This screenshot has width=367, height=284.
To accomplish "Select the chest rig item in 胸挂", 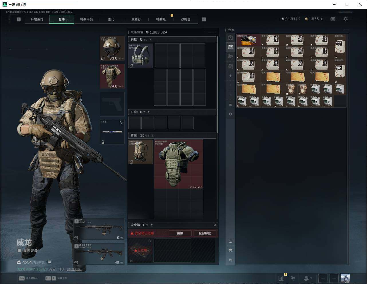I will coord(141,56).
